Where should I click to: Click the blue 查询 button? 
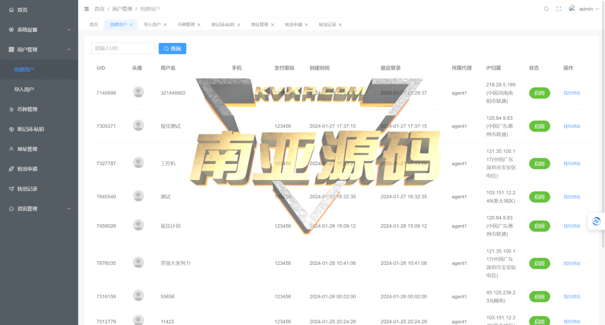point(173,48)
